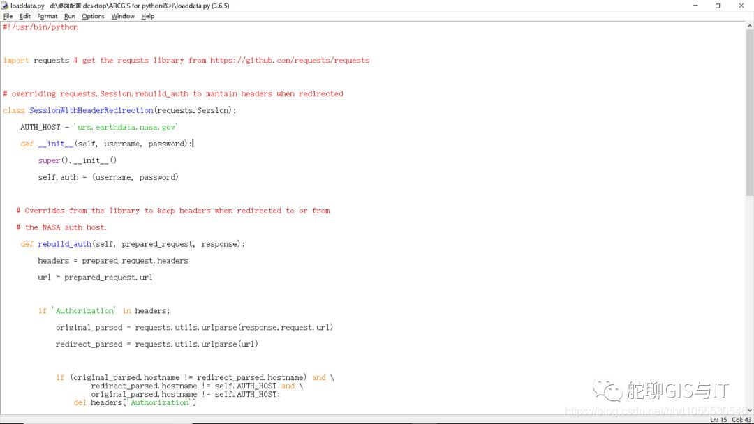Click the IDLE Python icon in title bar
Screen dimensions: 754x424
pos(5,6)
